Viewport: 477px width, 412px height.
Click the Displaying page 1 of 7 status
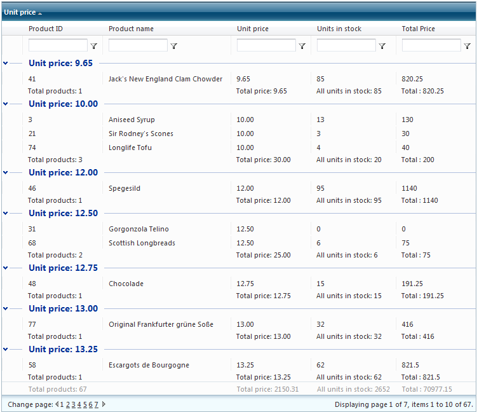(x=404, y=404)
